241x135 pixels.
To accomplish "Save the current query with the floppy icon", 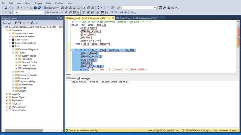I will pyautogui.click(x=35, y=7).
